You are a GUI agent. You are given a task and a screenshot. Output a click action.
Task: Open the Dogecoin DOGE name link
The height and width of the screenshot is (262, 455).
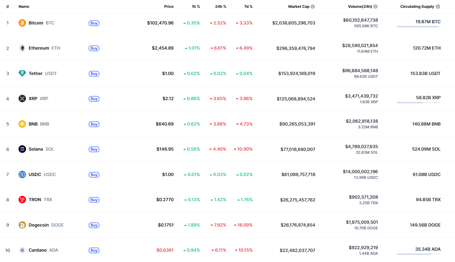click(x=46, y=225)
